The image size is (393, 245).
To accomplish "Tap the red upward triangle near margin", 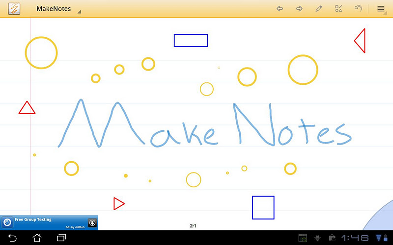I will [x=27, y=108].
